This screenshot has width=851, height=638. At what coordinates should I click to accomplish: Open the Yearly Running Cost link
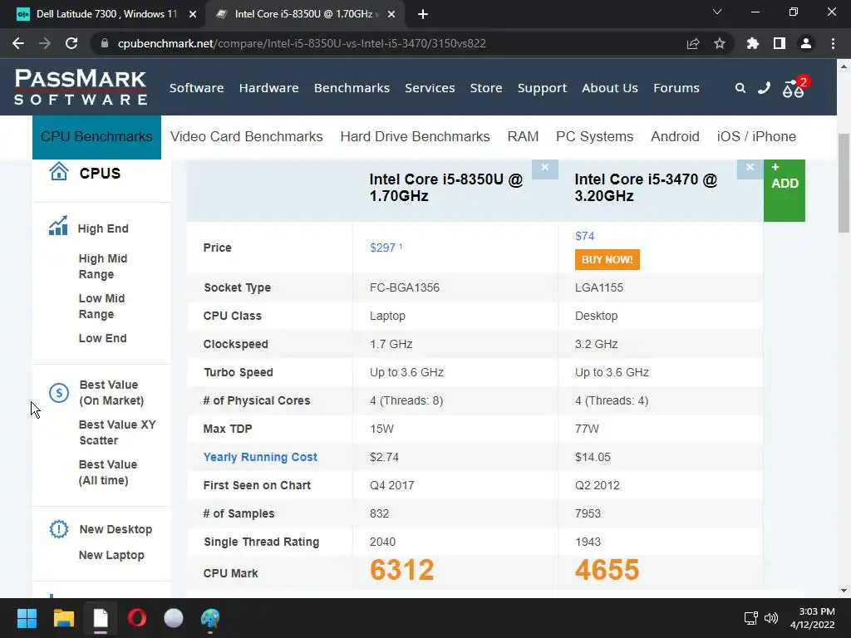click(x=260, y=457)
